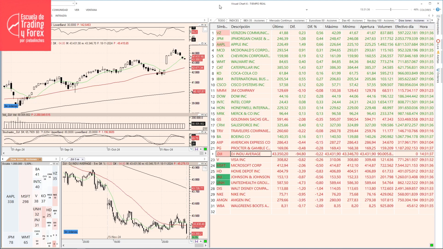Close the .DJI 5 m chart tab
This screenshot has width=443, height=249.
[83, 159]
